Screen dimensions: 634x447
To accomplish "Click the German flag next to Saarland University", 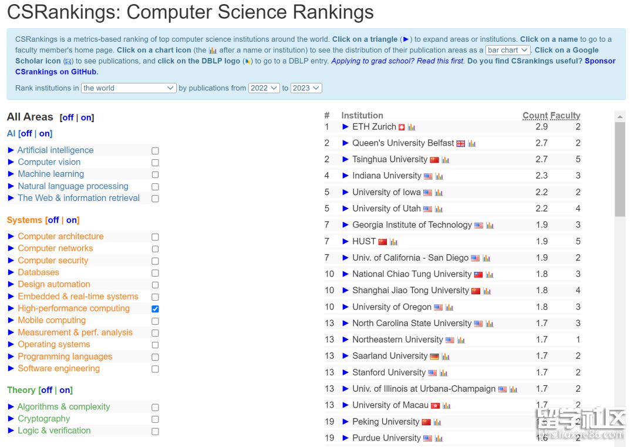I will pos(434,357).
